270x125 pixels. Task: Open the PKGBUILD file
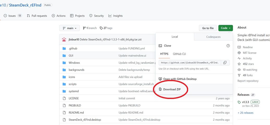coord(75,105)
